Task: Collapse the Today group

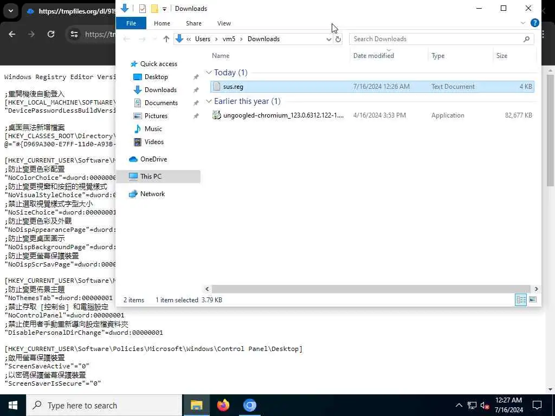Action: click(x=209, y=73)
